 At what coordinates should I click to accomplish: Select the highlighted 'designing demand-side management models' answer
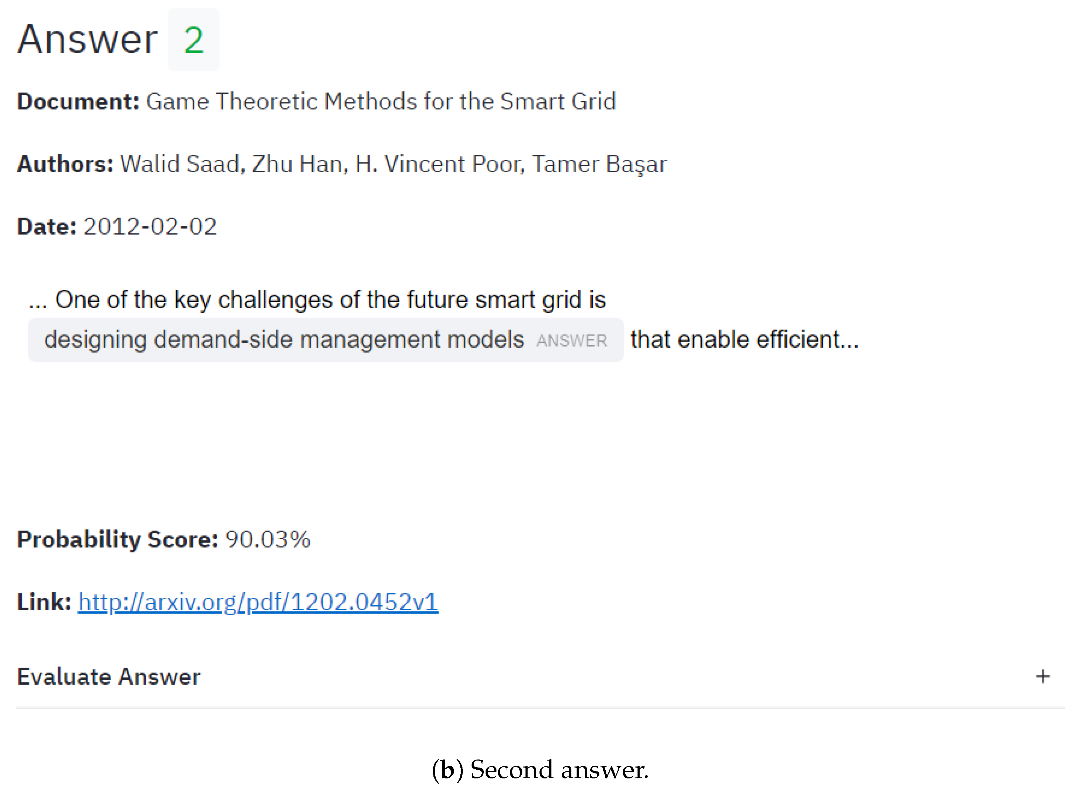[284, 339]
